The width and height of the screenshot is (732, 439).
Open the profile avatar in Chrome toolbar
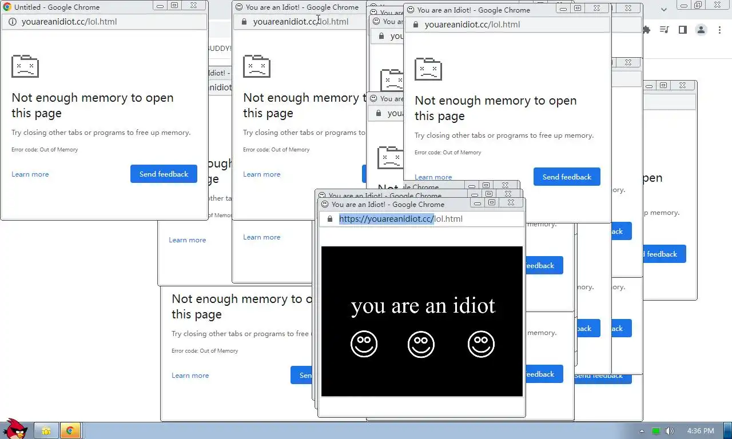pyautogui.click(x=701, y=30)
